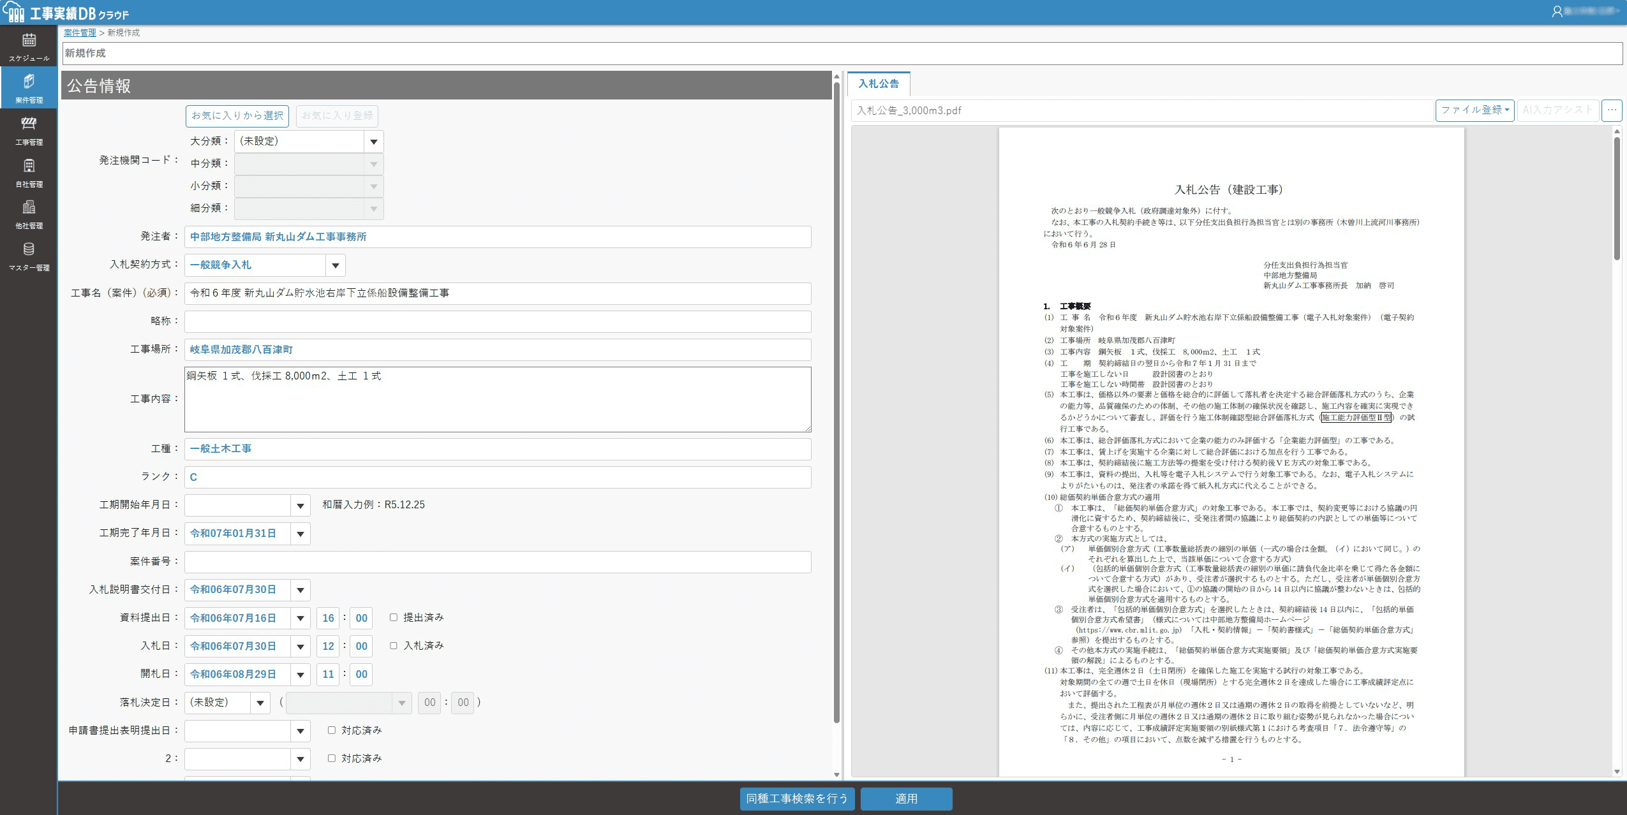Viewport: 1627px width, 815px height.
Task: Open the three-dots more options button
Action: pos(1612,110)
